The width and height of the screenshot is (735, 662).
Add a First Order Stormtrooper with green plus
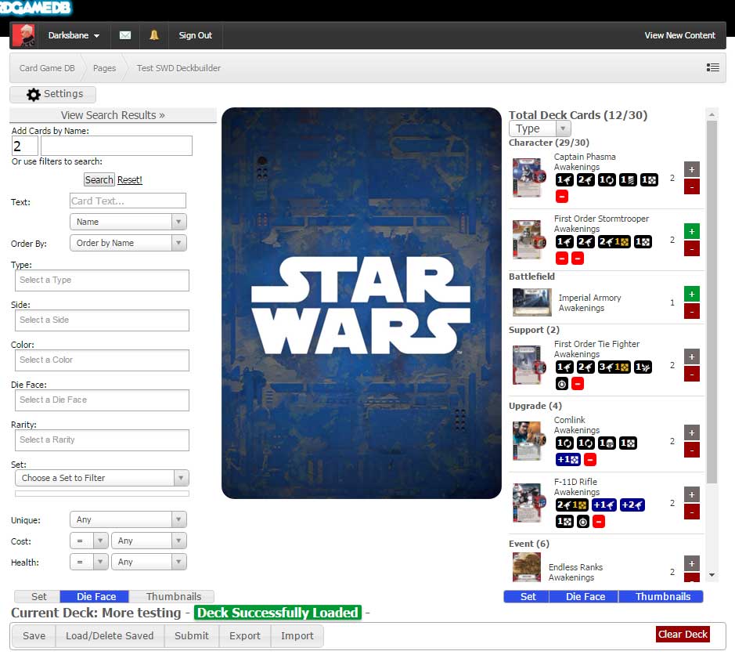pos(691,231)
